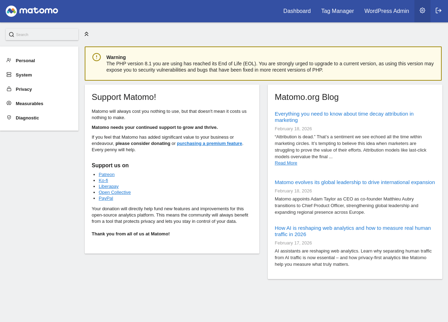
Task: Open the settings gear icon
Action: click(422, 10)
